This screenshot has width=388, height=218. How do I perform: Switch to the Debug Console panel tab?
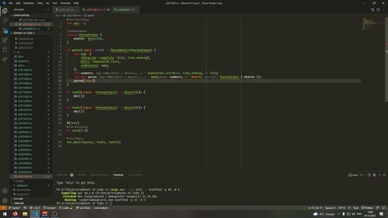(99, 175)
